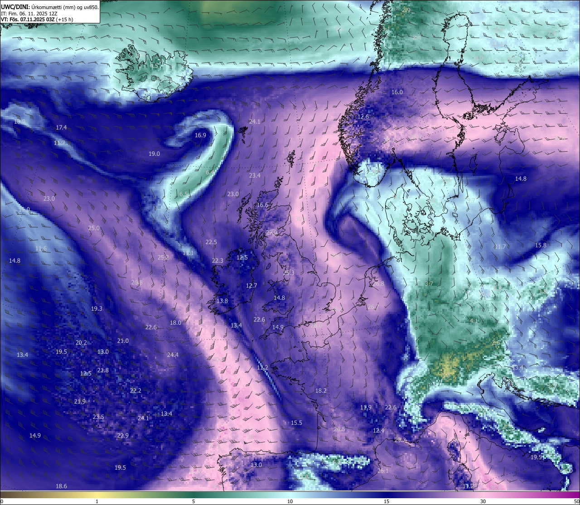Select the 22.3 map value
This screenshot has width=580, height=505.
217,260
